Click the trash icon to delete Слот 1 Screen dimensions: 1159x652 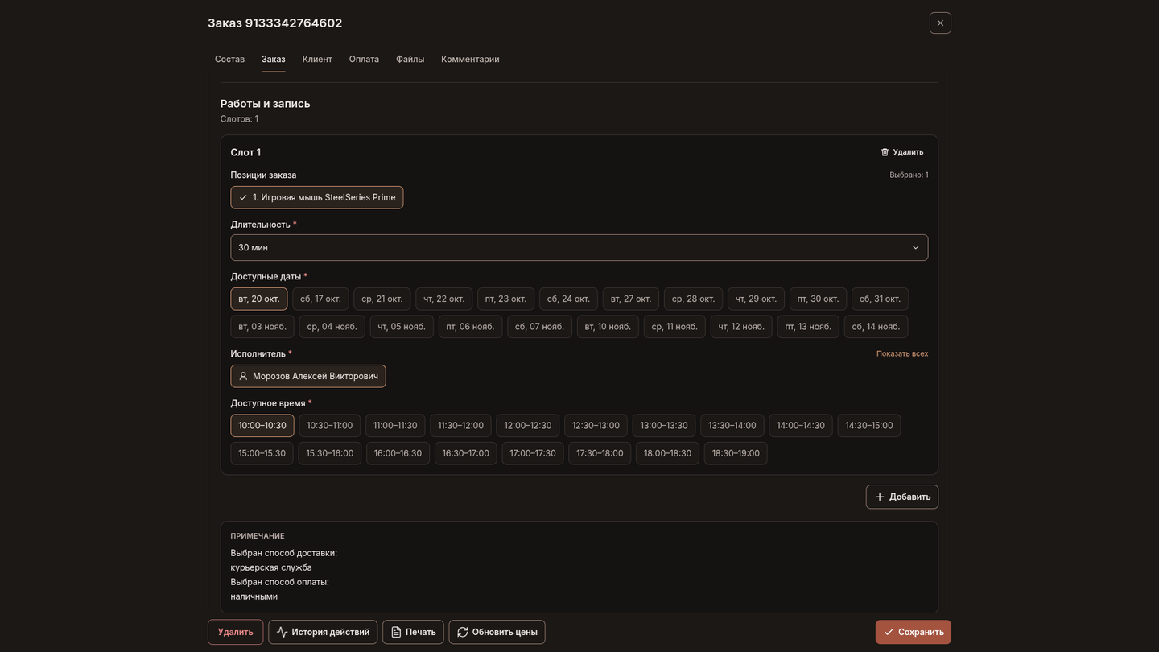[885, 152]
